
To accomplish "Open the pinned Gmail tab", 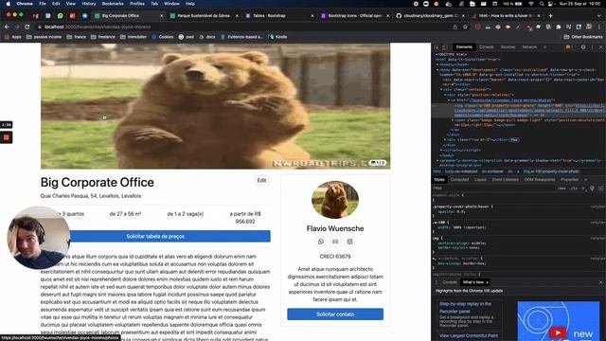I will (x=36, y=16).
